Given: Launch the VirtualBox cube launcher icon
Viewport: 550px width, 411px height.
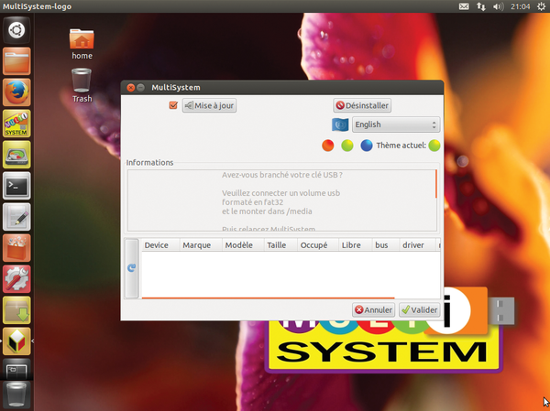Looking at the screenshot, I should [x=16, y=341].
